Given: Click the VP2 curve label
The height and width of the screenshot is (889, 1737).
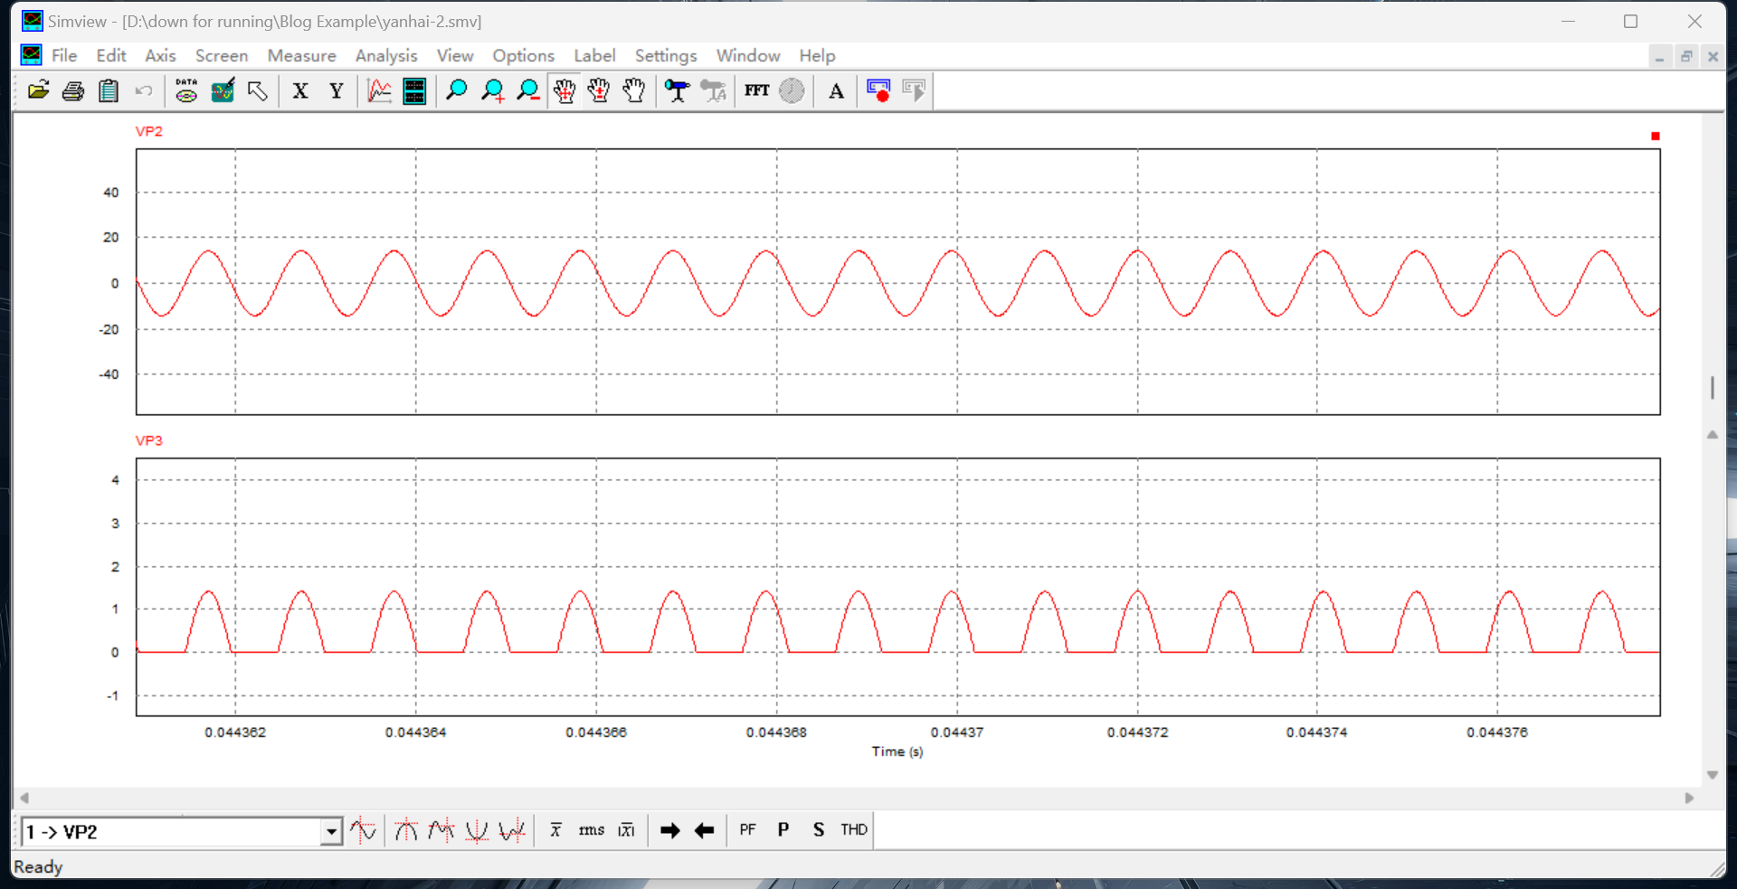Looking at the screenshot, I should tap(149, 131).
